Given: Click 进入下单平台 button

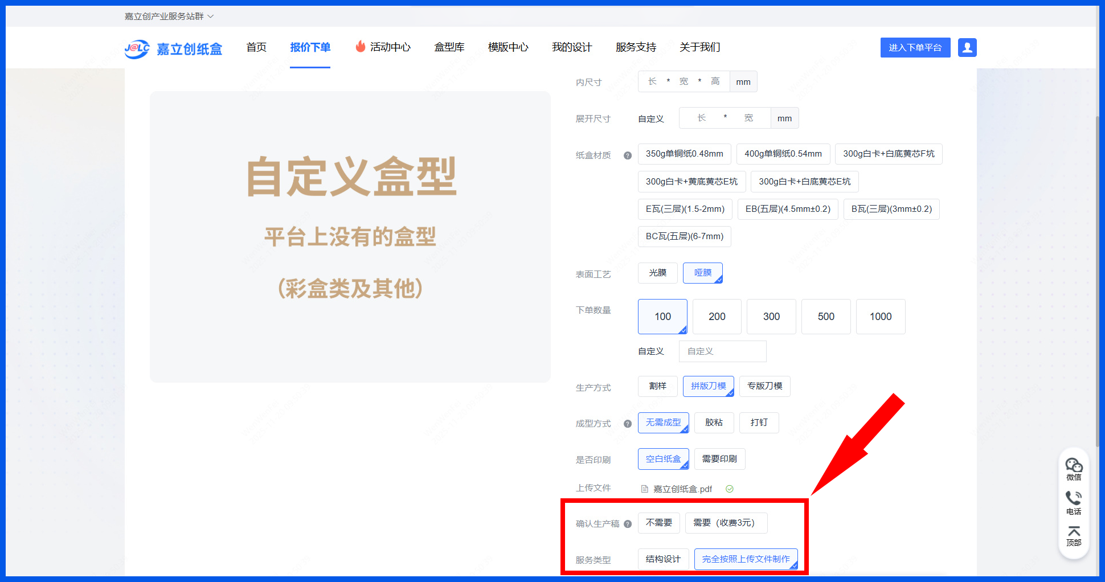Looking at the screenshot, I should point(915,48).
